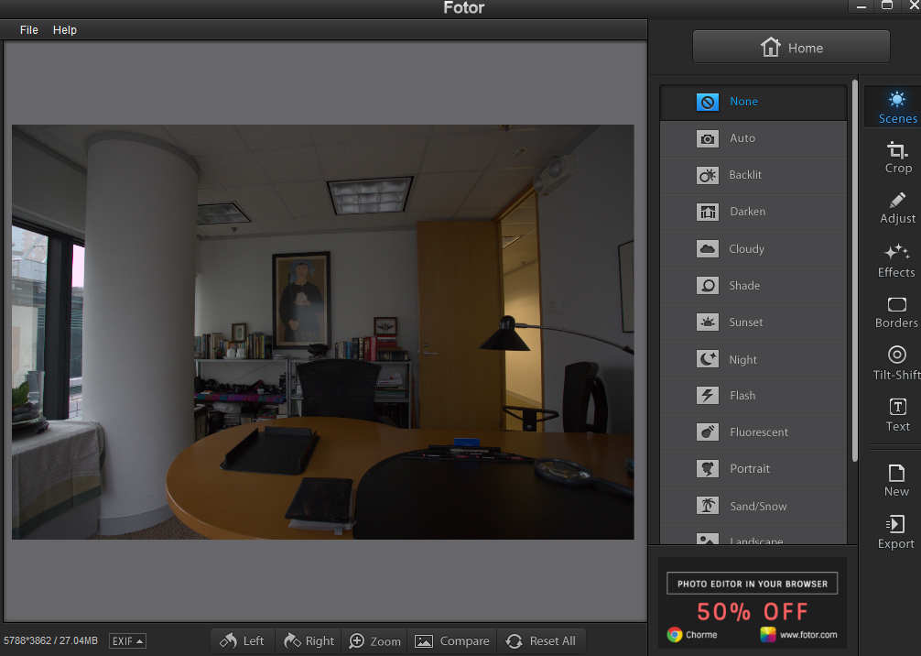Open the Tilt-Shift tool
The image size is (921, 656).
point(897,363)
